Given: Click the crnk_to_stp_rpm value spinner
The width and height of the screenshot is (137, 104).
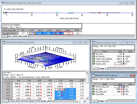Looking at the screenshot, I should [x=124, y=87].
